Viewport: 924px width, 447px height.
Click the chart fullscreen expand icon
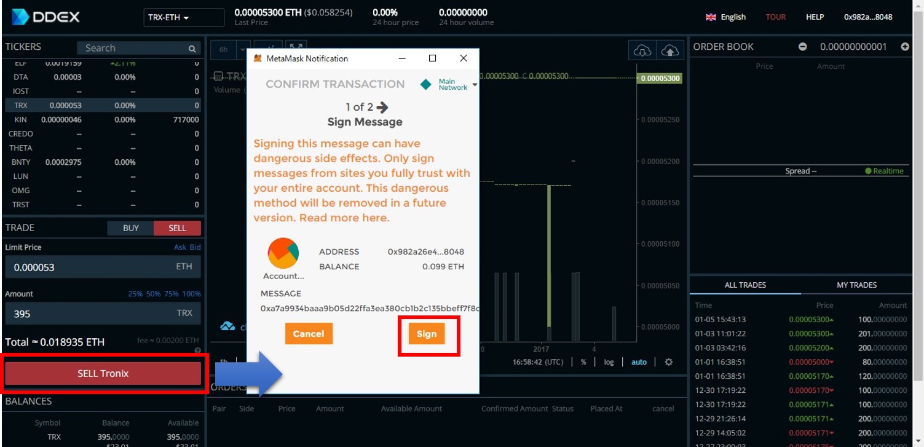pos(296,49)
